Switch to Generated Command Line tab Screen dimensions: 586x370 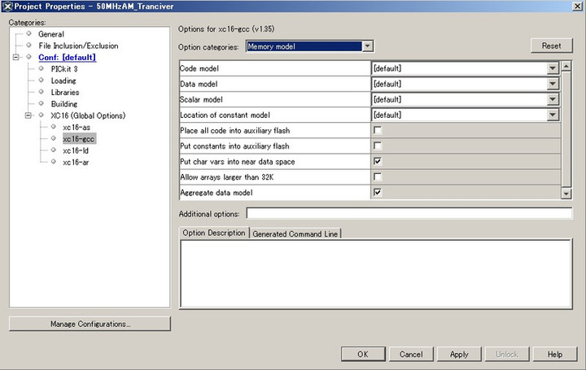tap(295, 233)
